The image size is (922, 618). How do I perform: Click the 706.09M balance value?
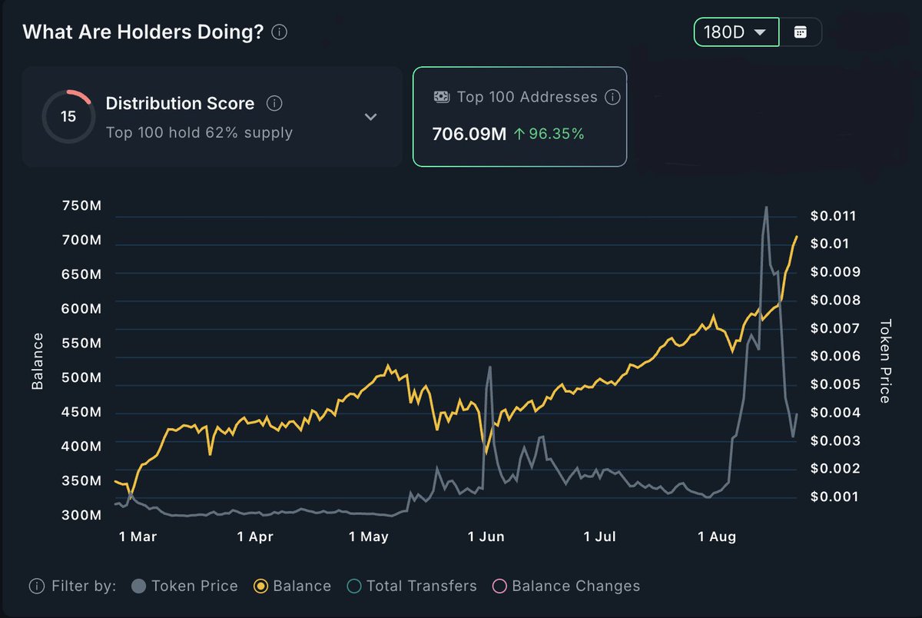(x=469, y=134)
